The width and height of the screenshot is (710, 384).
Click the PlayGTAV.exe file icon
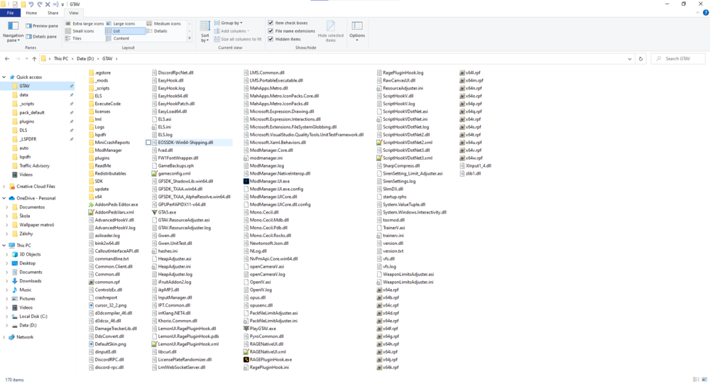246,329
